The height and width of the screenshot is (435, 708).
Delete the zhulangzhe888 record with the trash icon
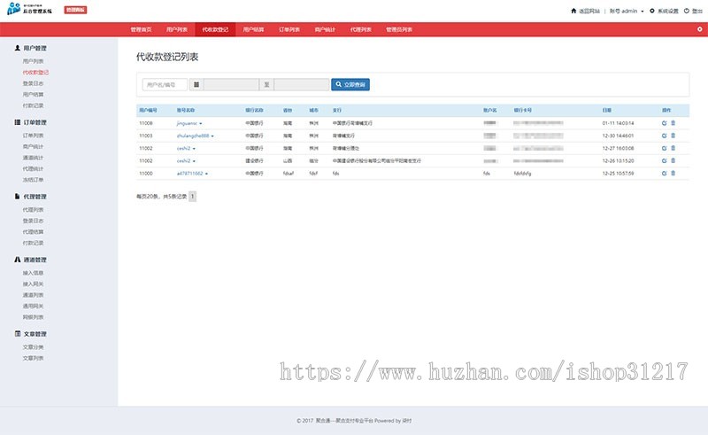[x=673, y=136]
